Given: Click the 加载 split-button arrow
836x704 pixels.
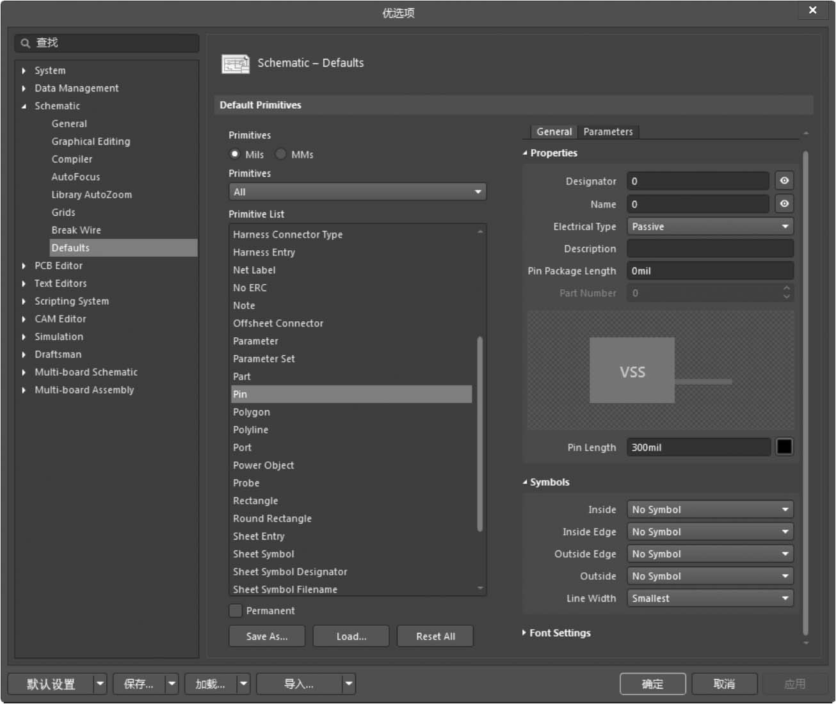Looking at the screenshot, I should coord(243,684).
